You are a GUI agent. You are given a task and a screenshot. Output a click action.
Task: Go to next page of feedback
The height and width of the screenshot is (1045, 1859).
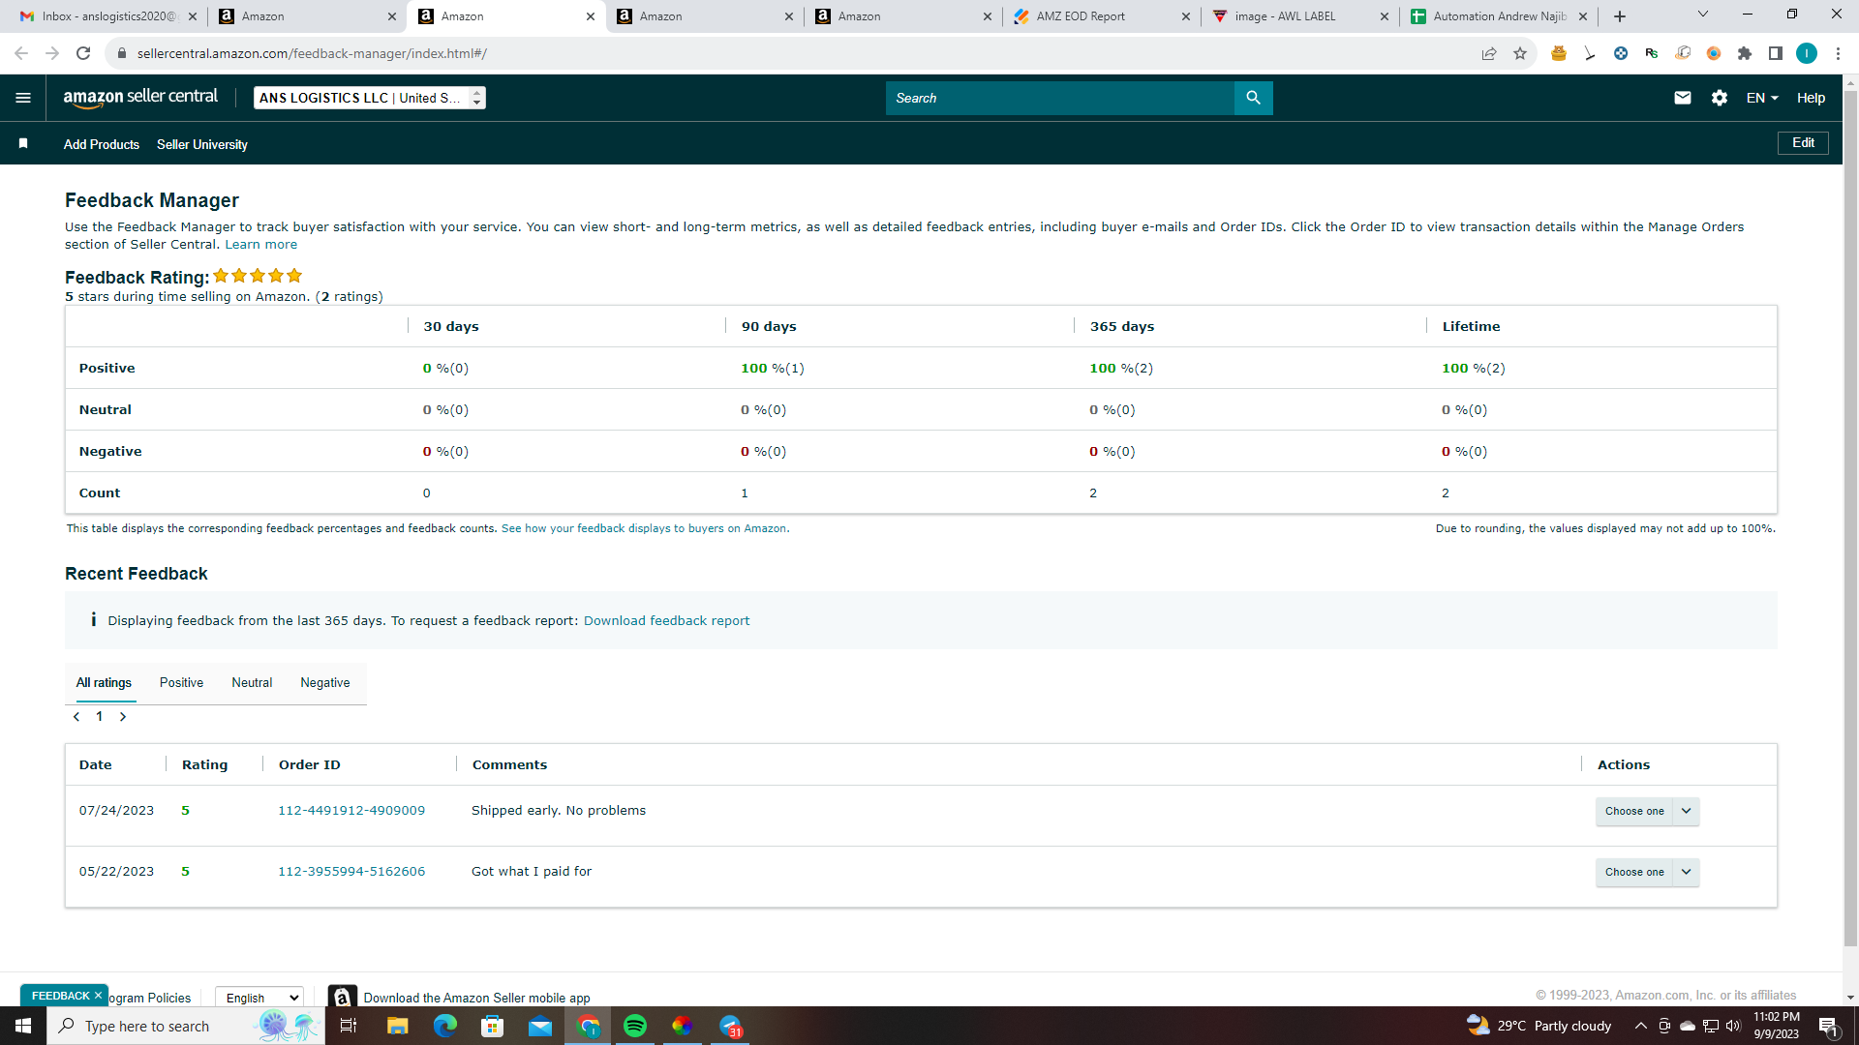[123, 717]
